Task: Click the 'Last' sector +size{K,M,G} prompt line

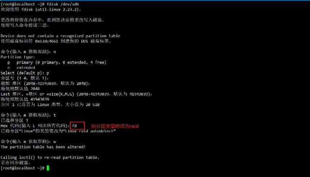Action: 77,94
